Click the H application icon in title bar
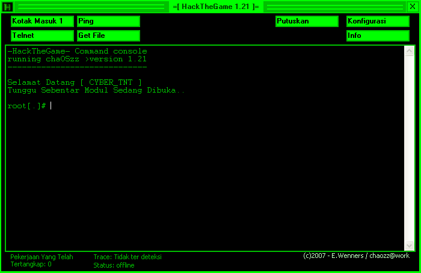 click(x=7, y=7)
